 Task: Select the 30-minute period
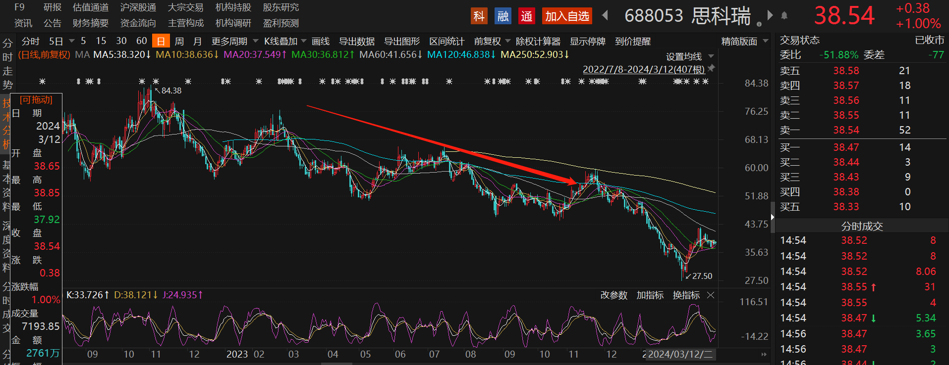pos(121,41)
